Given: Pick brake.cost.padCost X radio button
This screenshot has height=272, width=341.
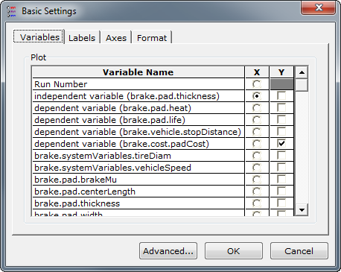Looking at the screenshot, I should point(256,144).
